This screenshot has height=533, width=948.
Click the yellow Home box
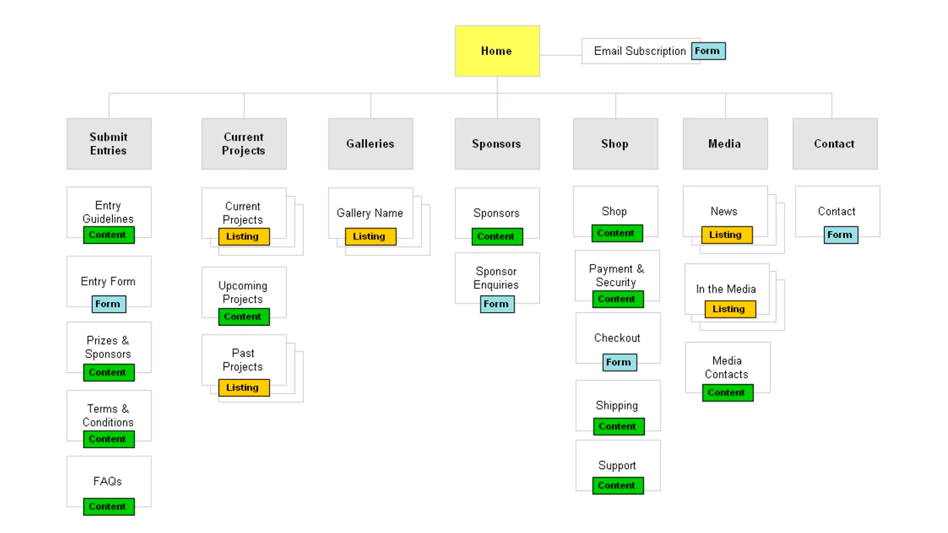coord(497,51)
